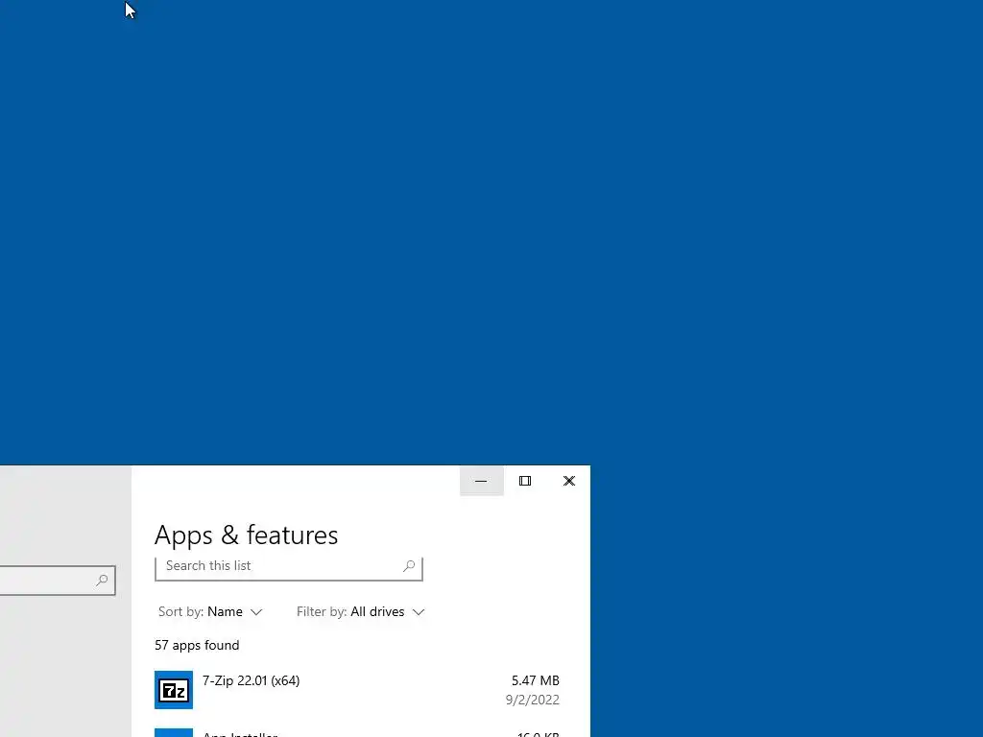Click the 7-Zip application icon
This screenshot has height=737, width=983.
(174, 689)
